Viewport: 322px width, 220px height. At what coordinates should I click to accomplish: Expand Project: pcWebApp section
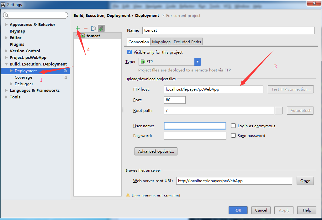[6, 57]
